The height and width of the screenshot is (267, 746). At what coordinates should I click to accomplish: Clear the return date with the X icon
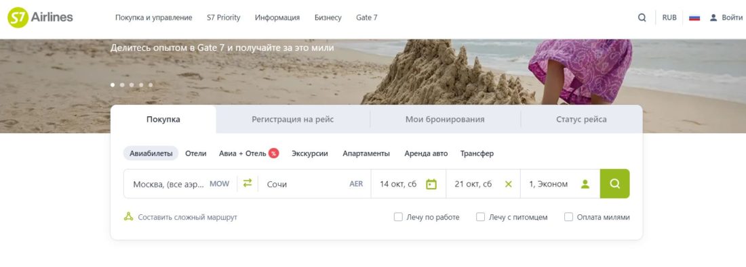[508, 184]
